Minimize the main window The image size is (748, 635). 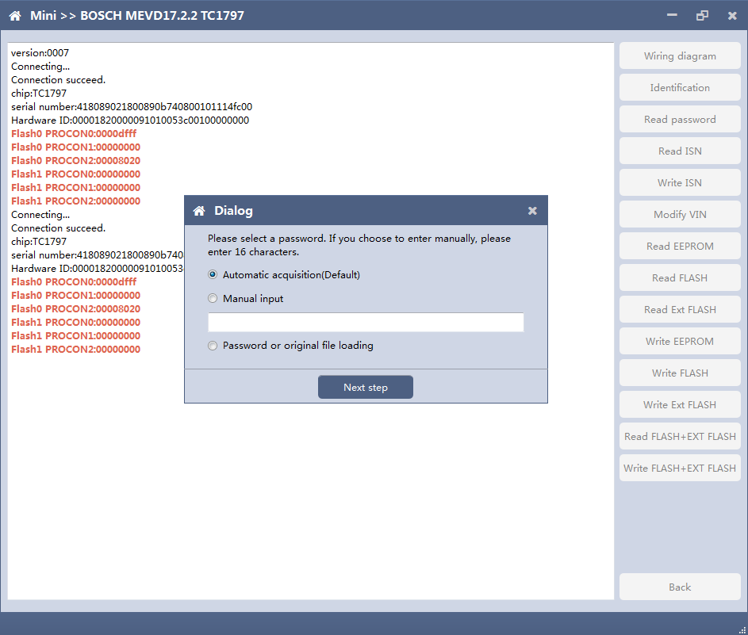coord(672,15)
